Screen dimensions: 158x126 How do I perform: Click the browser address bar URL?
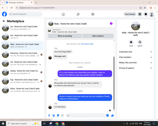point(37,8)
